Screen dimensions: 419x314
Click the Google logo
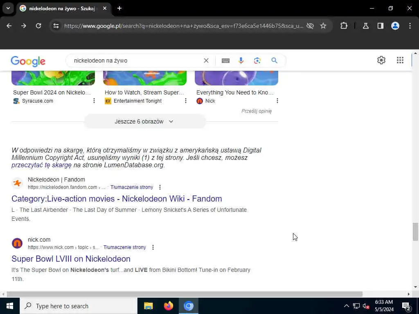click(28, 61)
